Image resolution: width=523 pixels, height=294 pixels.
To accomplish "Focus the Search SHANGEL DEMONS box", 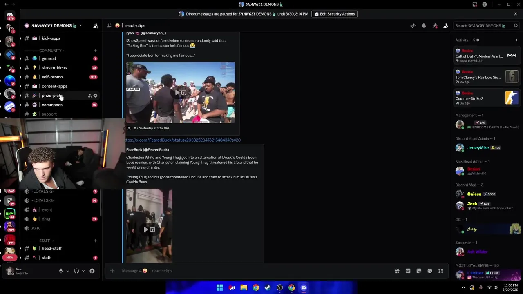I will pyautogui.click(x=487, y=25).
